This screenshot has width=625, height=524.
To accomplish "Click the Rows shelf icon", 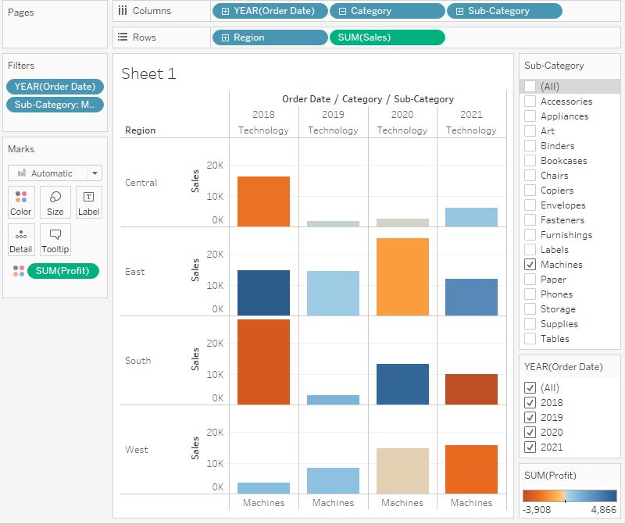I will (x=123, y=37).
